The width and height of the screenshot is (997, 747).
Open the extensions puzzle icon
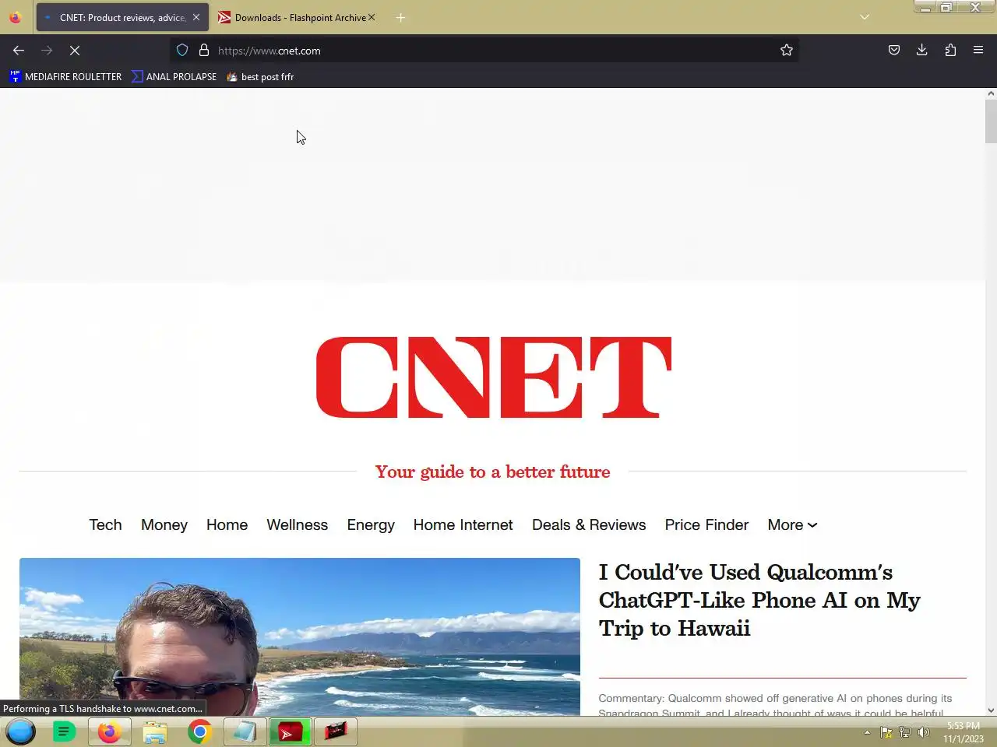point(950,51)
